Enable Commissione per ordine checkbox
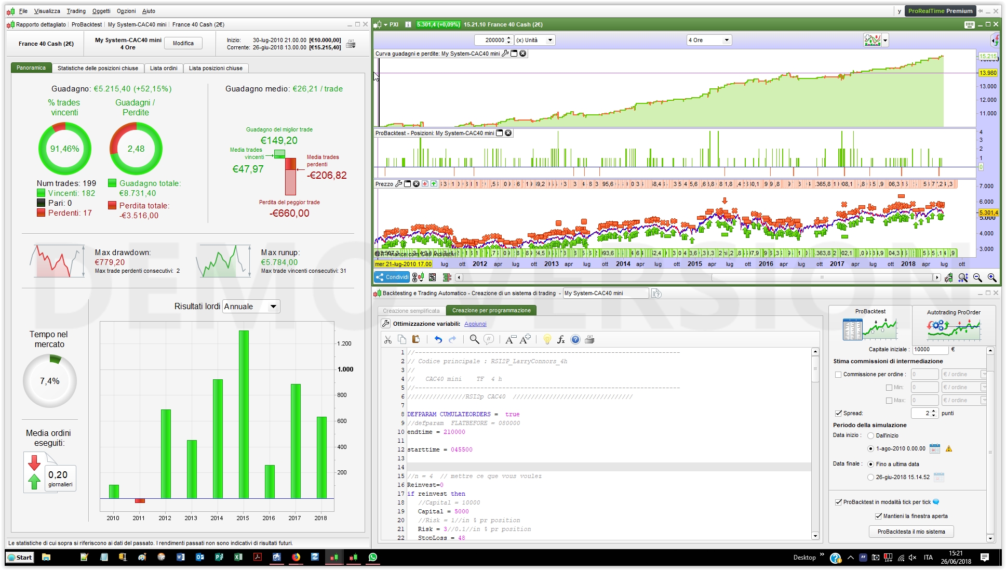 click(838, 374)
